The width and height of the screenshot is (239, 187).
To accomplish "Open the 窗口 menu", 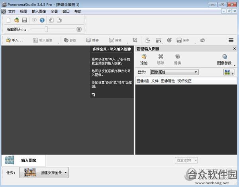I will [x=66, y=12].
